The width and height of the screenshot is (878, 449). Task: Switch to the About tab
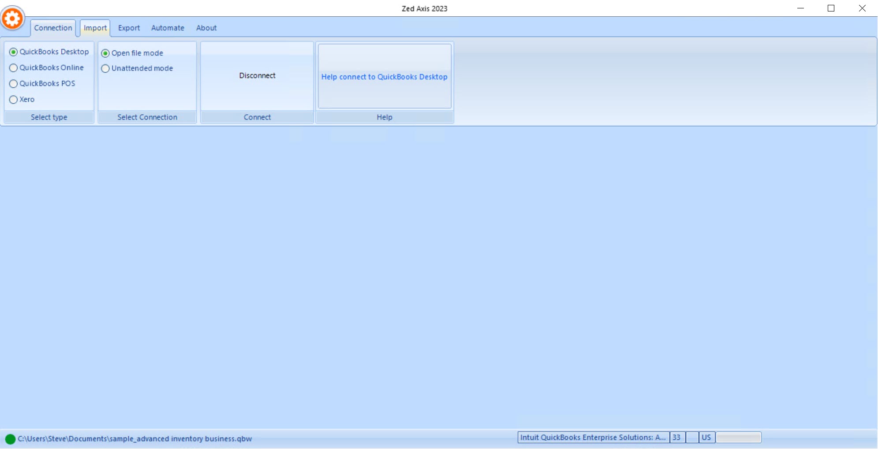(206, 27)
